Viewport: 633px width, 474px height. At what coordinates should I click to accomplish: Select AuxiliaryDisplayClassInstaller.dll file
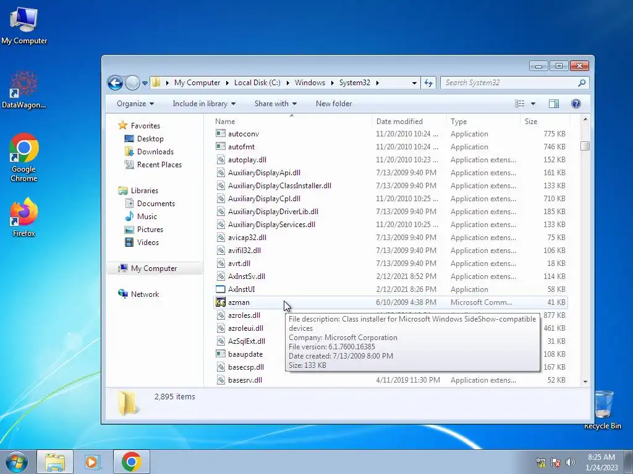[x=279, y=185]
